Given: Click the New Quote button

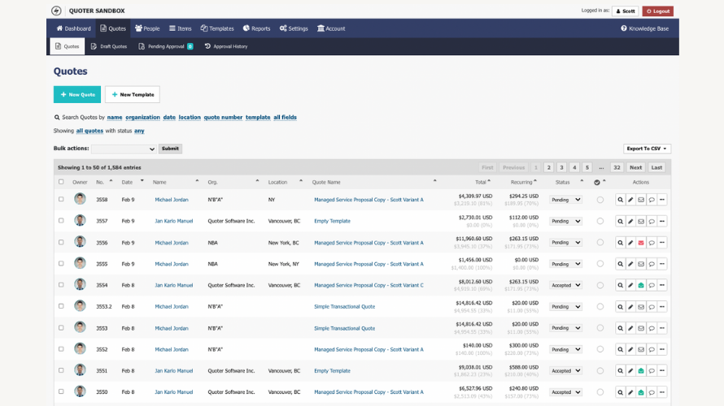Looking at the screenshot, I should pyautogui.click(x=77, y=94).
